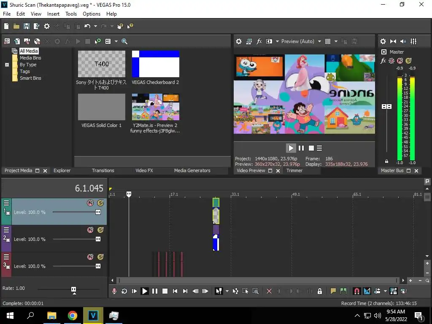
Task: Click Go to Start transport button
Action: tap(175, 291)
